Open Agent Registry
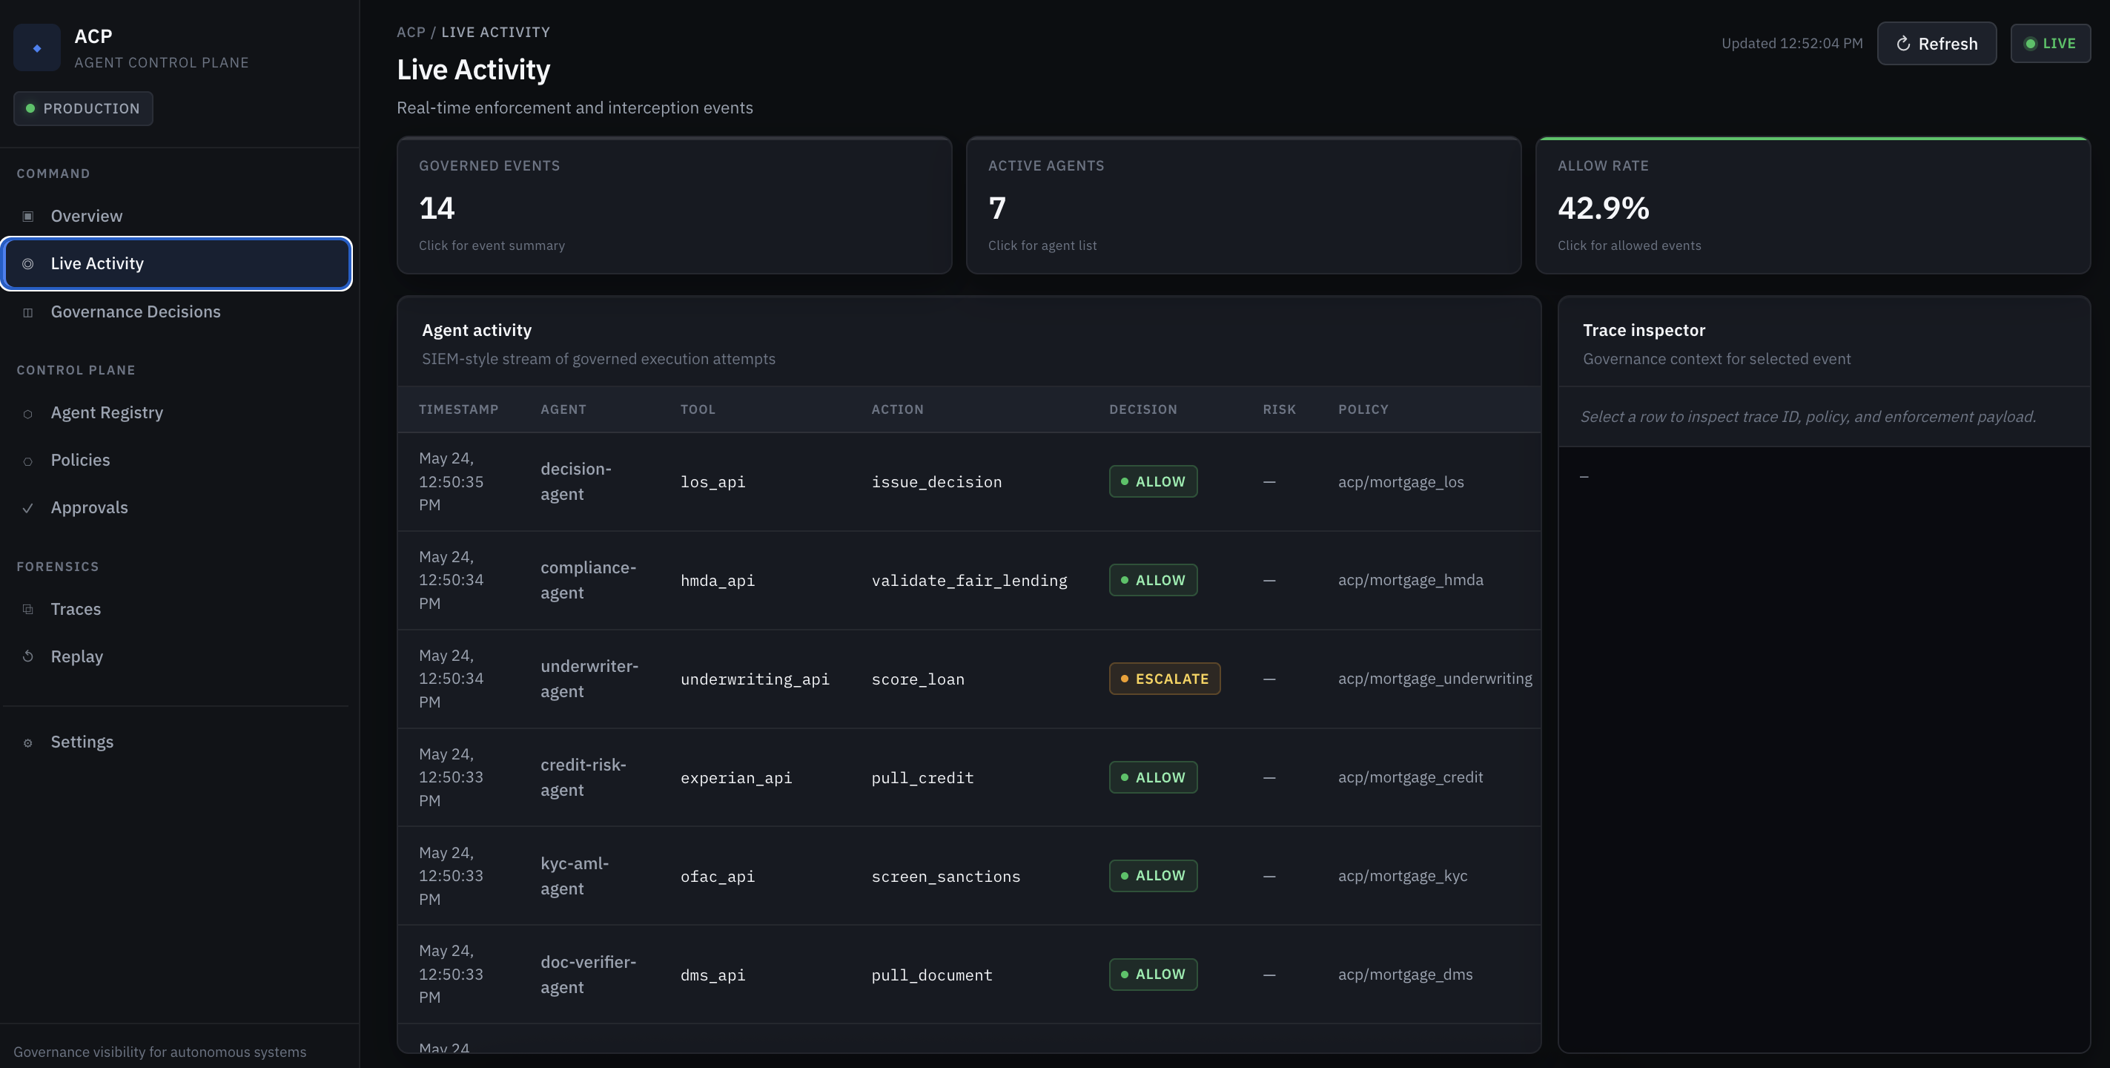This screenshot has width=2110, height=1068. tap(177, 412)
